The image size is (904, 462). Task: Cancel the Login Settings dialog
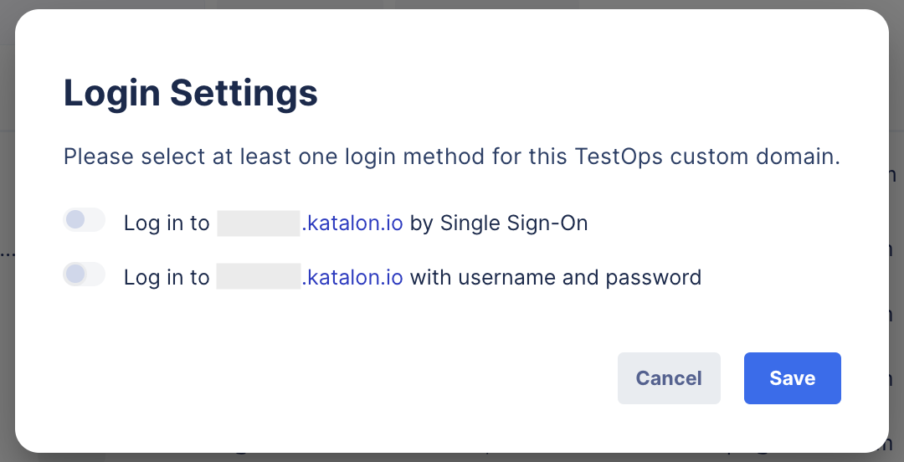[669, 378]
